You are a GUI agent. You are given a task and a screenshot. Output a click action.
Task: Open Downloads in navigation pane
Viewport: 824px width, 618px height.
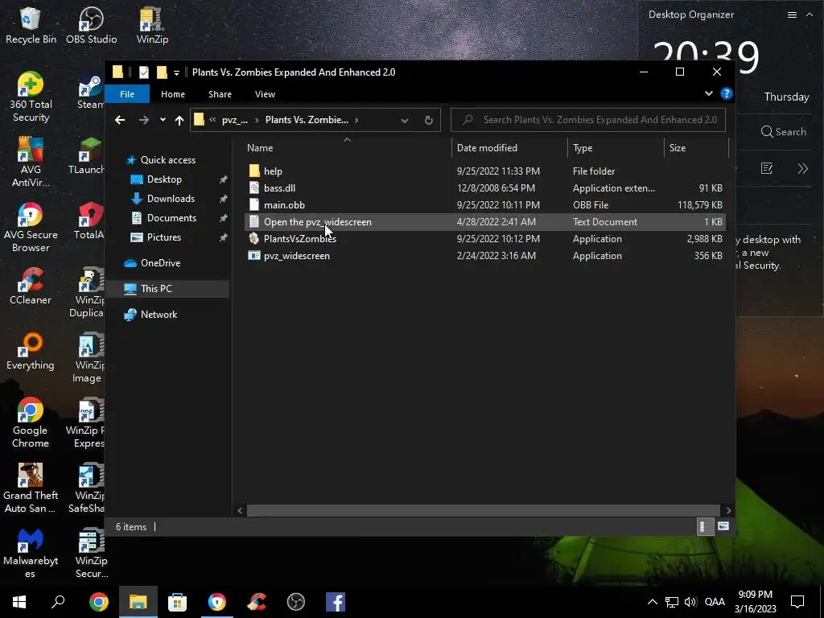tap(171, 198)
